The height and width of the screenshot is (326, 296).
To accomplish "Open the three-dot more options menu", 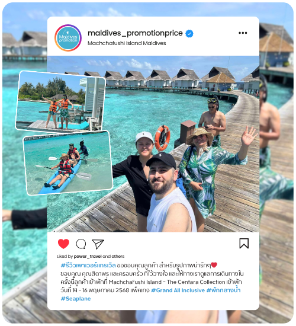I will click(x=243, y=33).
